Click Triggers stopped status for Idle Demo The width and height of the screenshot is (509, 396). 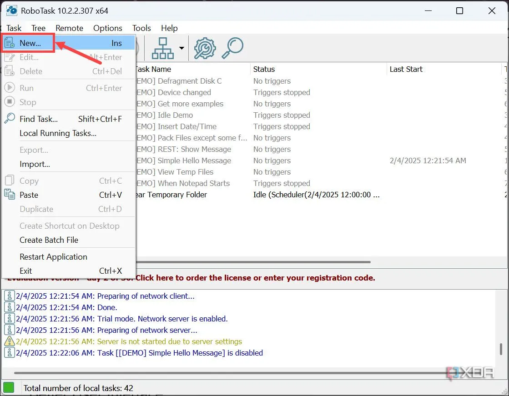pos(282,115)
